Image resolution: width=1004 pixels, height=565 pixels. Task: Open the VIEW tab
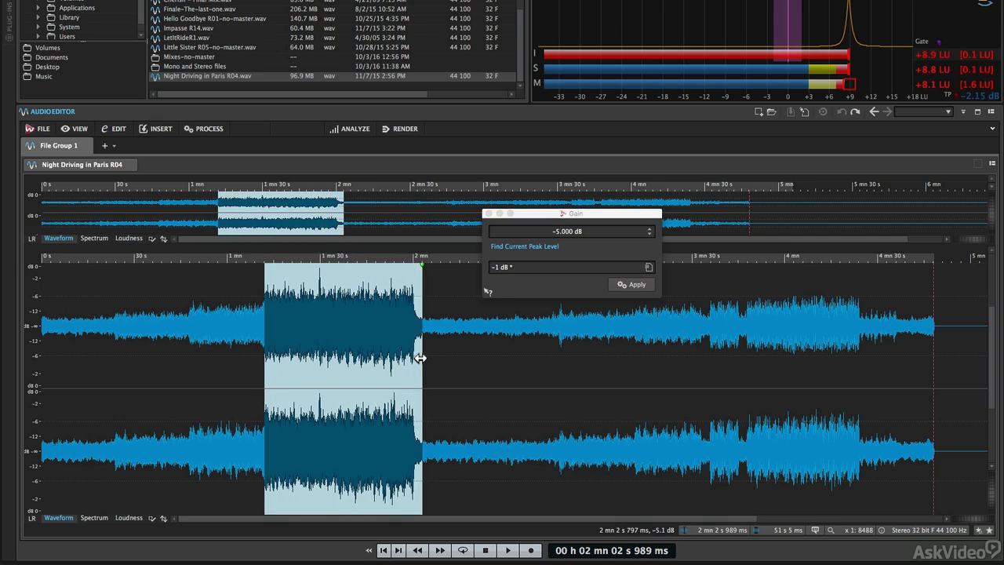[x=75, y=129]
